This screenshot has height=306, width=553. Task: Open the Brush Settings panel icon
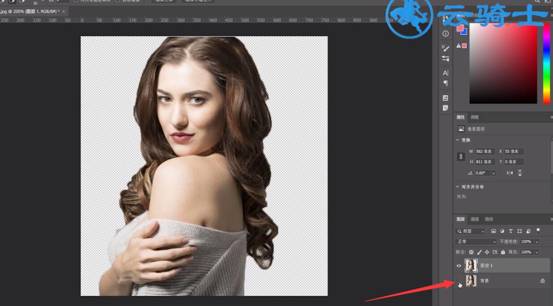coord(445,48)
